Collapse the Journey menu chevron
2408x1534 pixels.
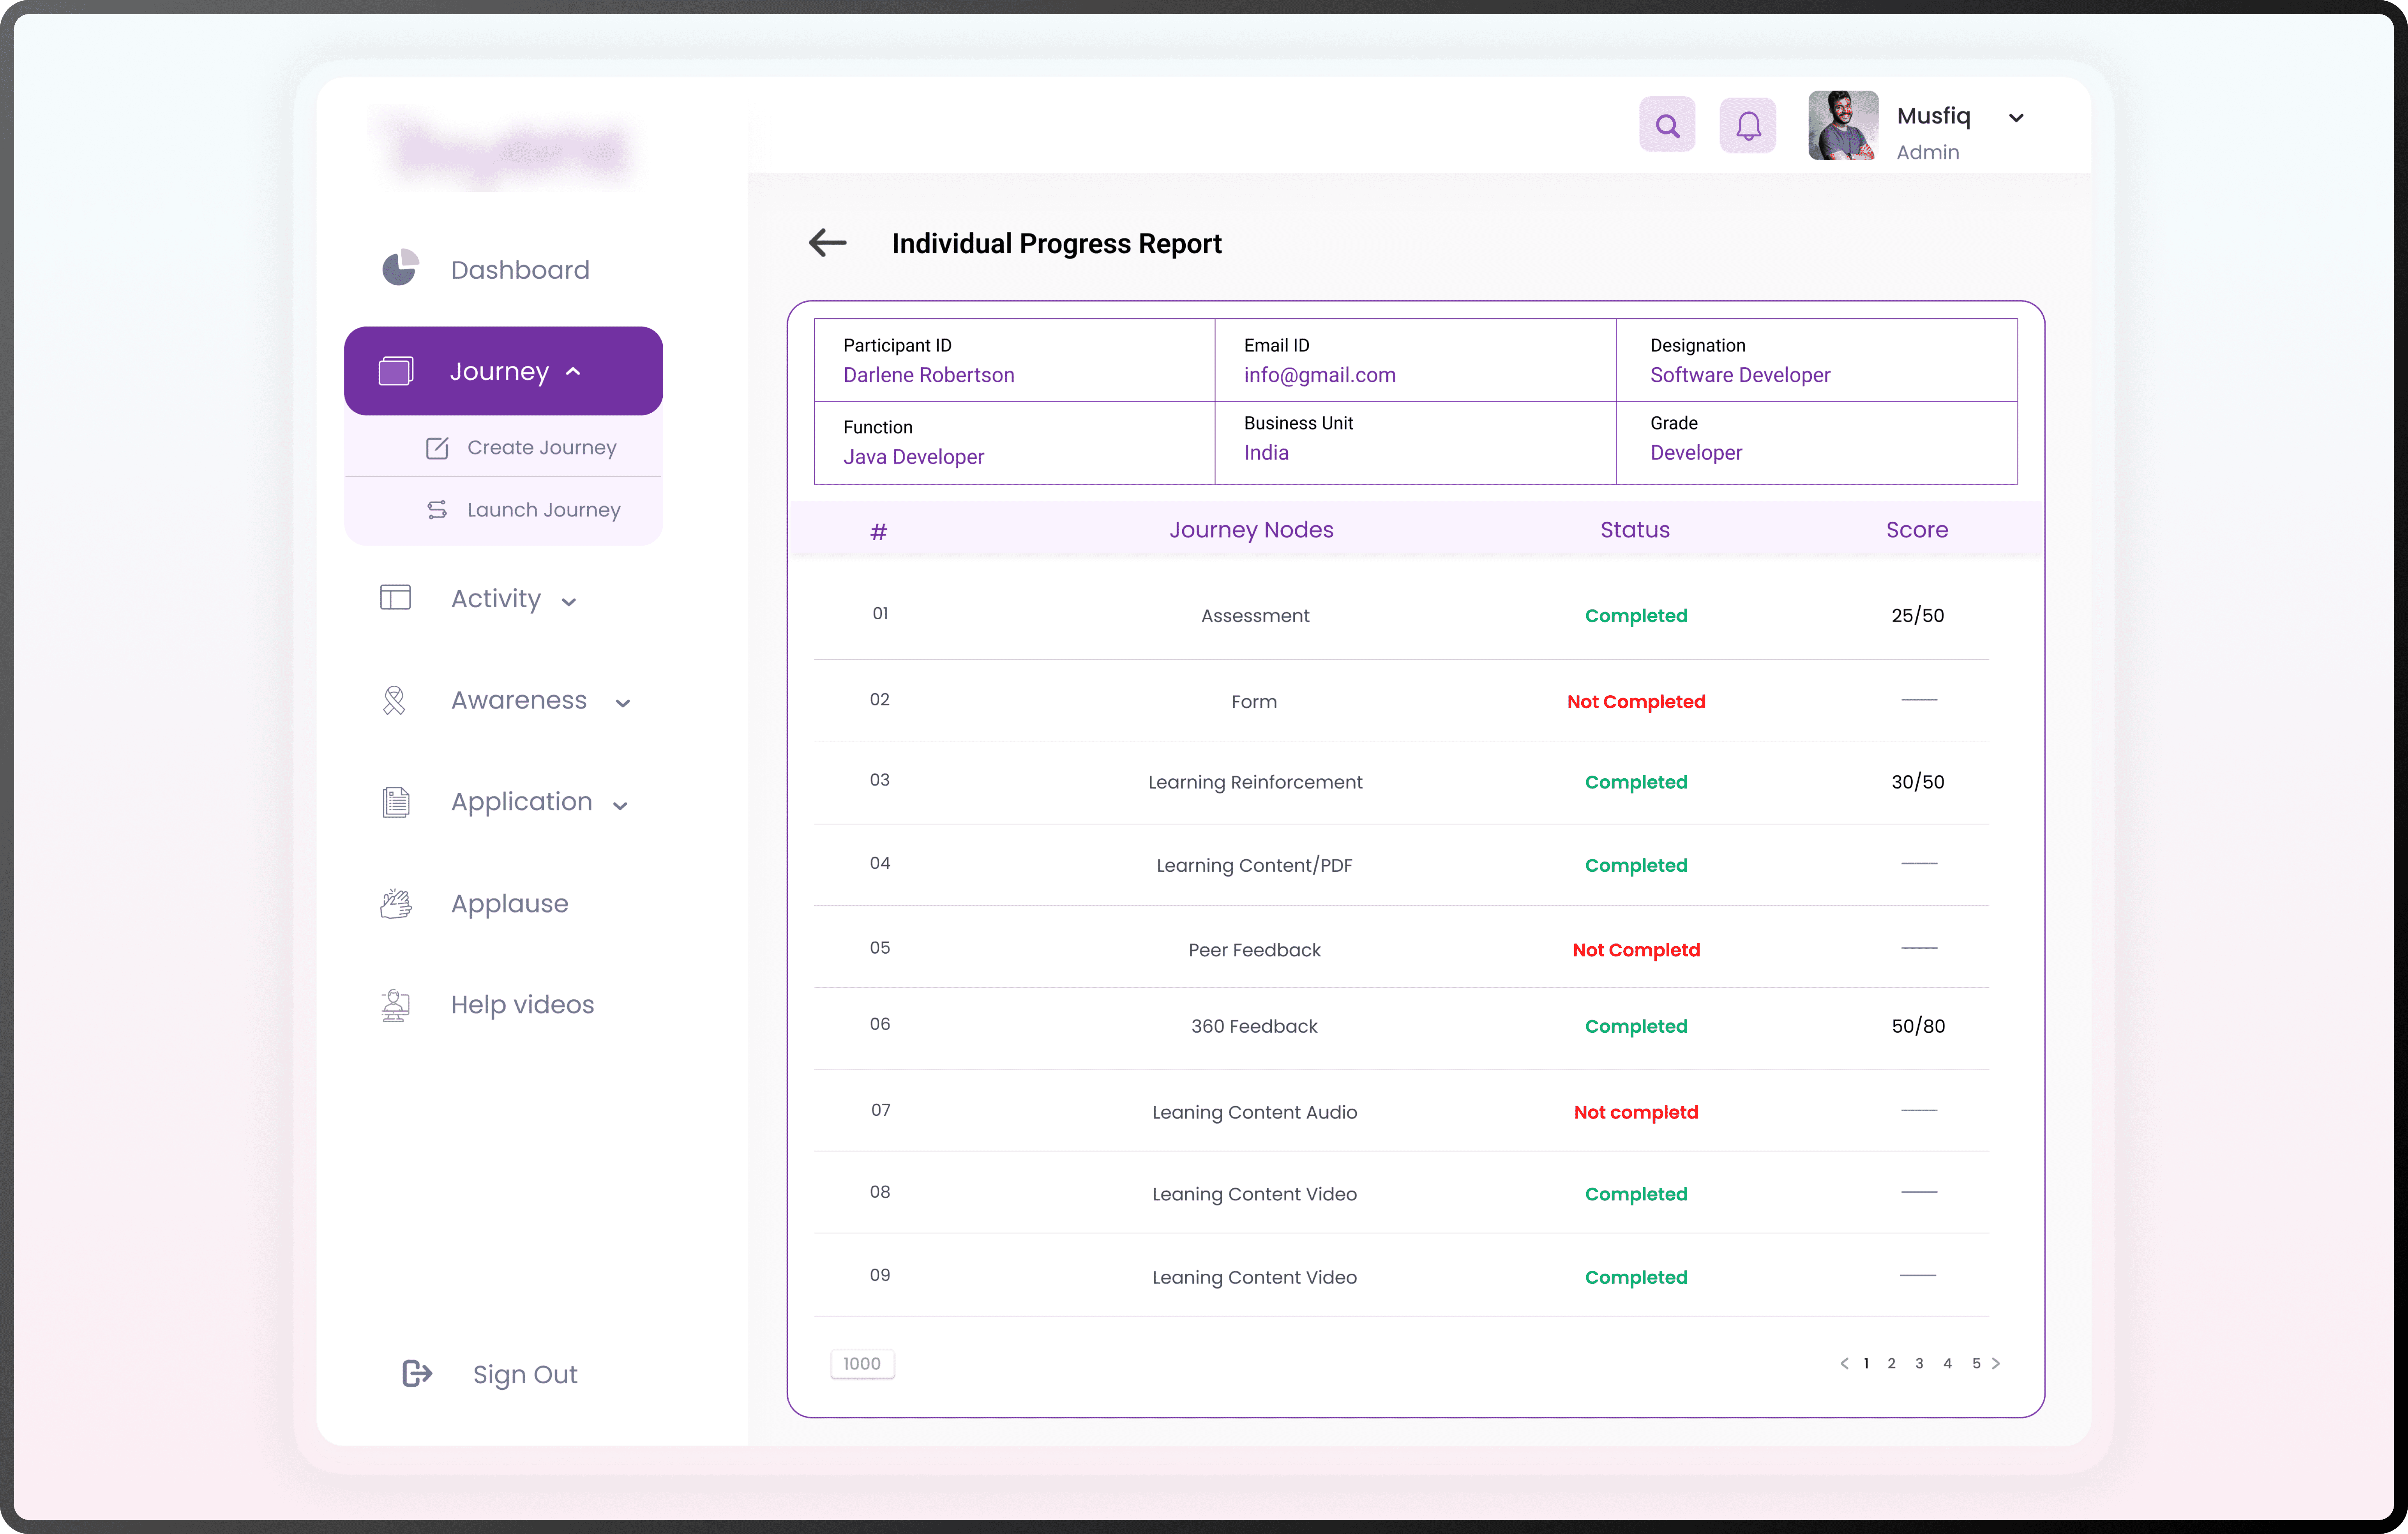point(573,372)
